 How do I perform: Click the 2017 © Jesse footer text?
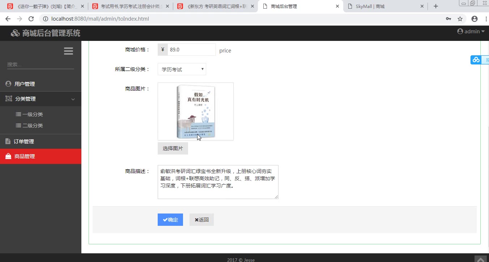(x=241, y=259)
